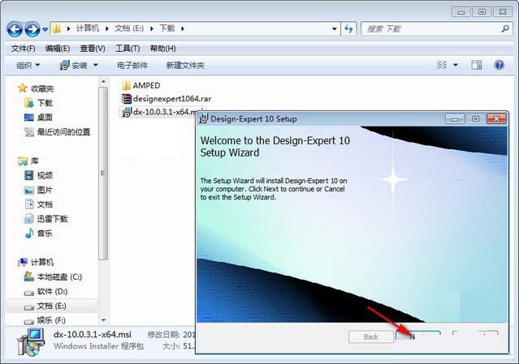The height and width of the screenshot is (364, 519).
Task: Select 文档 library
Action: [45, 204]
